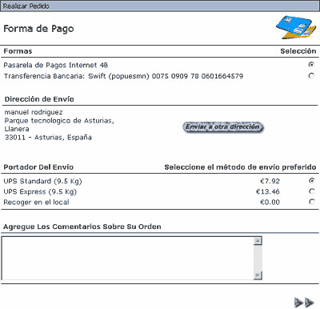
Task: Select Recoger en el local pickup option
Action: pyautogui.click(x=311, y=202)
